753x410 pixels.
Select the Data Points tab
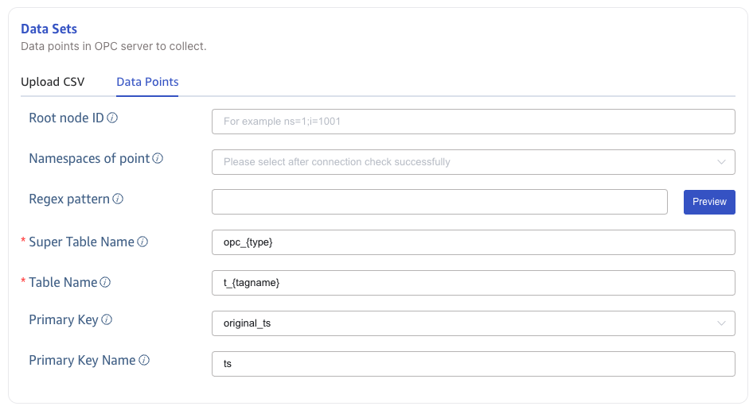tap(147, 82)
